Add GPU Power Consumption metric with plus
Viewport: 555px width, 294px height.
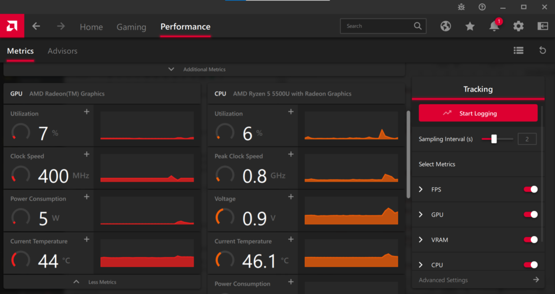86,197
